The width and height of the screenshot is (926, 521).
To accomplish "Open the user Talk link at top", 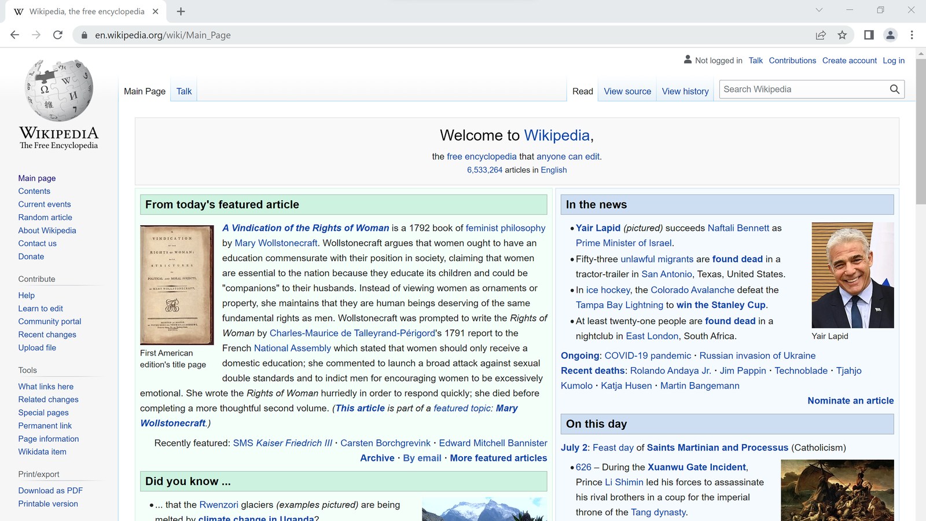I will click(755, 60).
